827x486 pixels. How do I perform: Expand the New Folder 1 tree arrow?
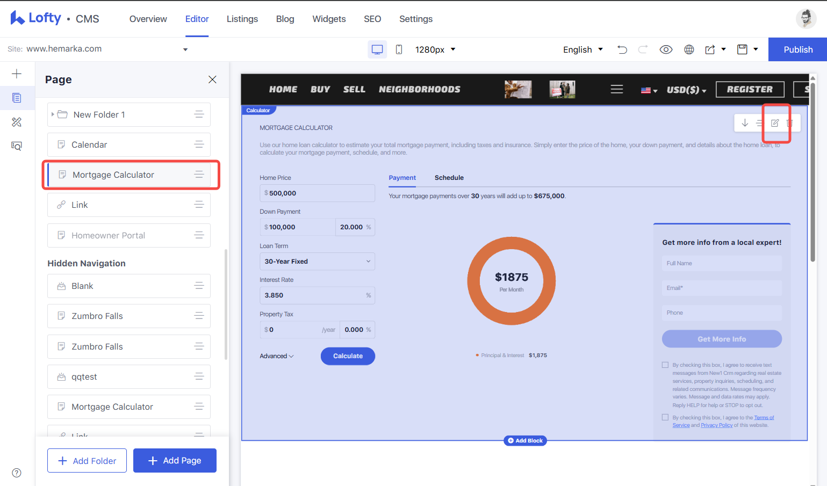coord(53,114)
